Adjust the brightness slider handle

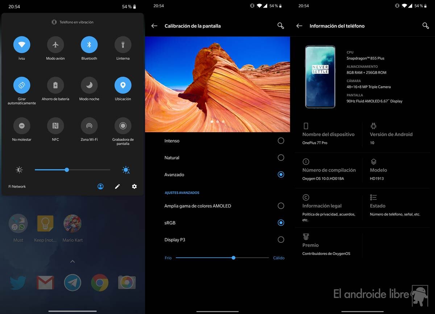pos(67,169)
